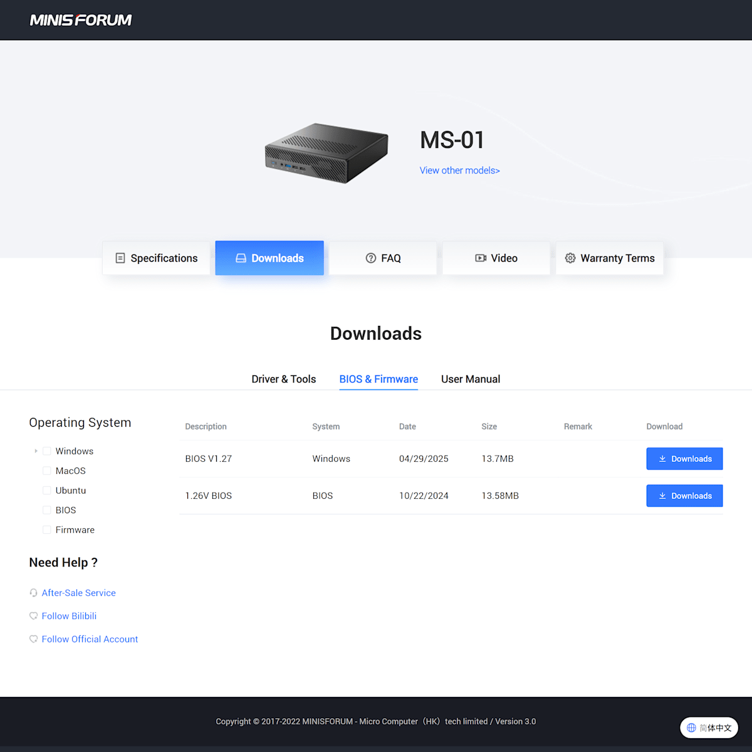Image resolution: width=752 pixels, height=752 pixels.
Task: Open the Warranty Terms tab
Action: point(610,258)
